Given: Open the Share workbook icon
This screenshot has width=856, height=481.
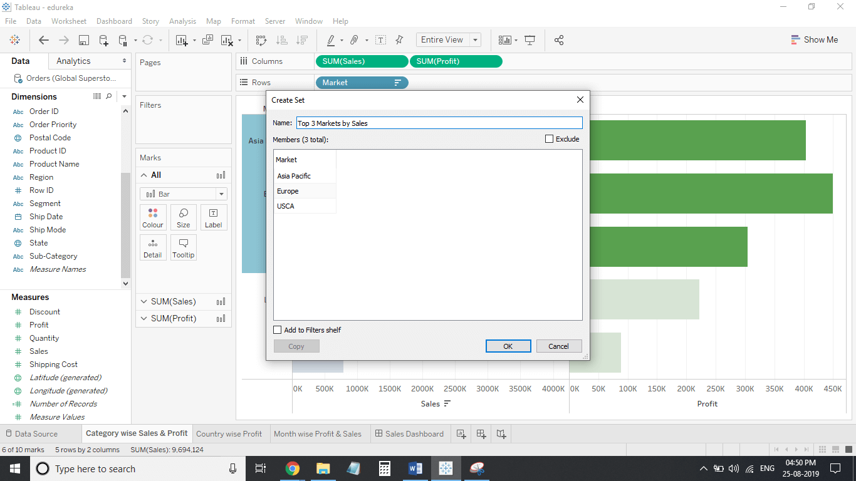Looking at the screenshot, I should (x=558, y=39).
